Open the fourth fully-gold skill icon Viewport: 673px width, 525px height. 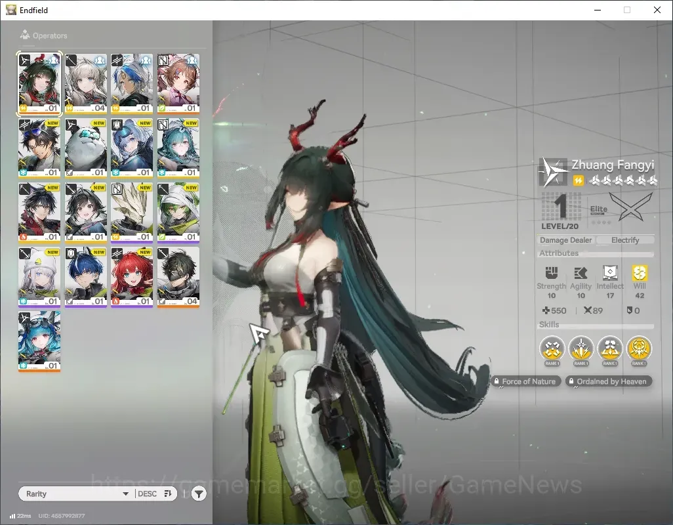639,348
